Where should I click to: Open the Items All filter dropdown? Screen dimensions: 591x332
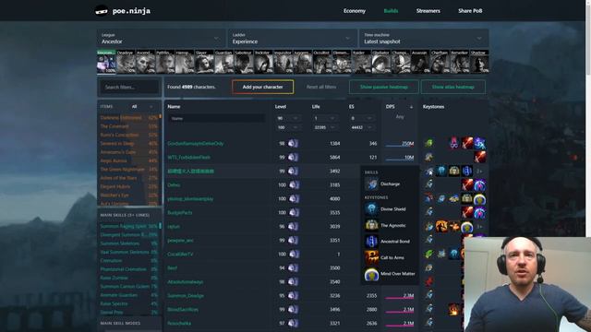pos(142,107)
